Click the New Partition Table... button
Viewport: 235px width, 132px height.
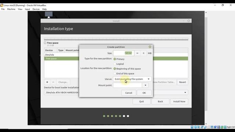(x=164, y=82)
